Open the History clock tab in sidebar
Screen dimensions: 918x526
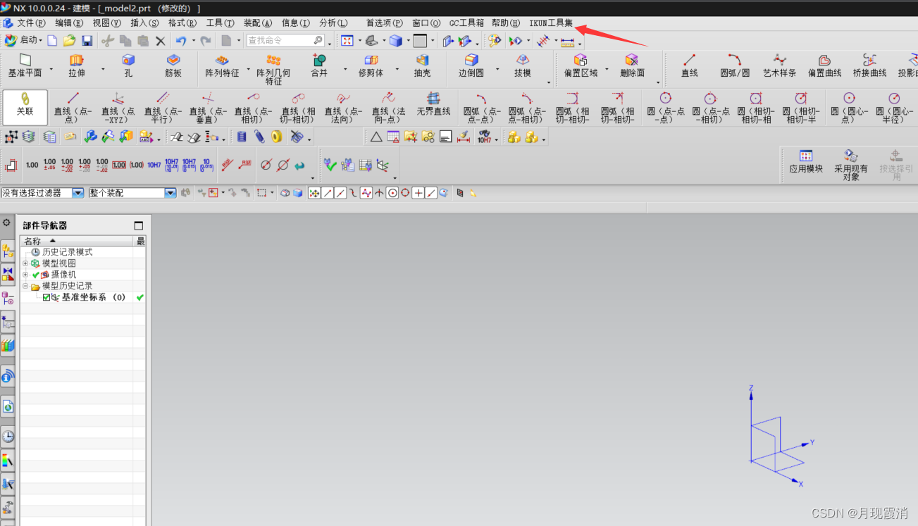(x=8, y=436)
